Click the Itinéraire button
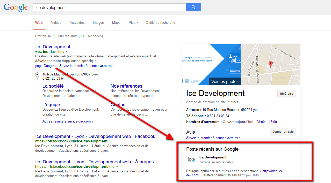331x183 pixels. [286, 94]
